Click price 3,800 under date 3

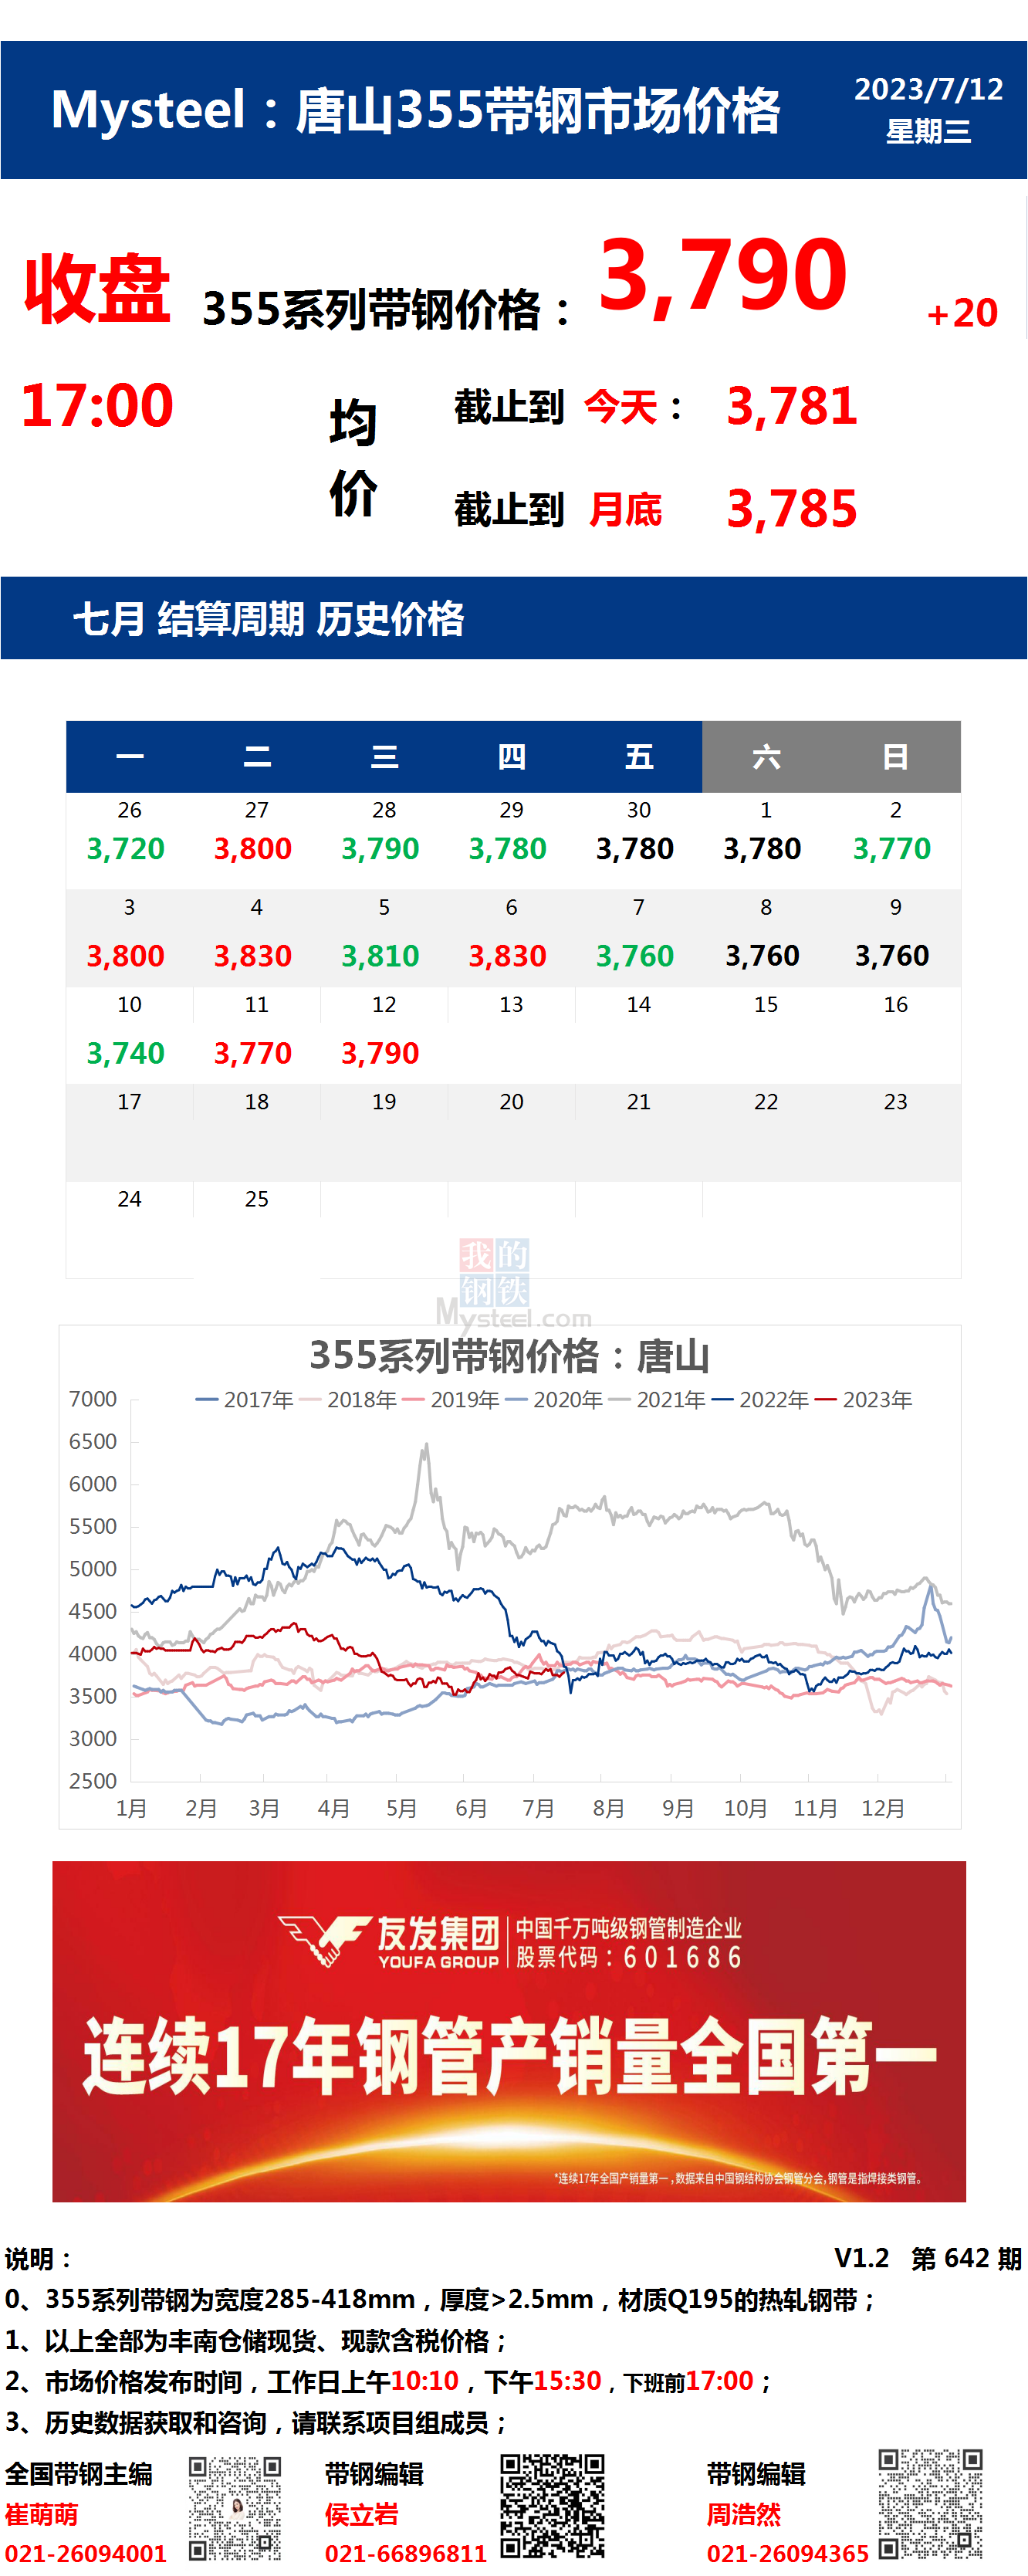(126, 957)
